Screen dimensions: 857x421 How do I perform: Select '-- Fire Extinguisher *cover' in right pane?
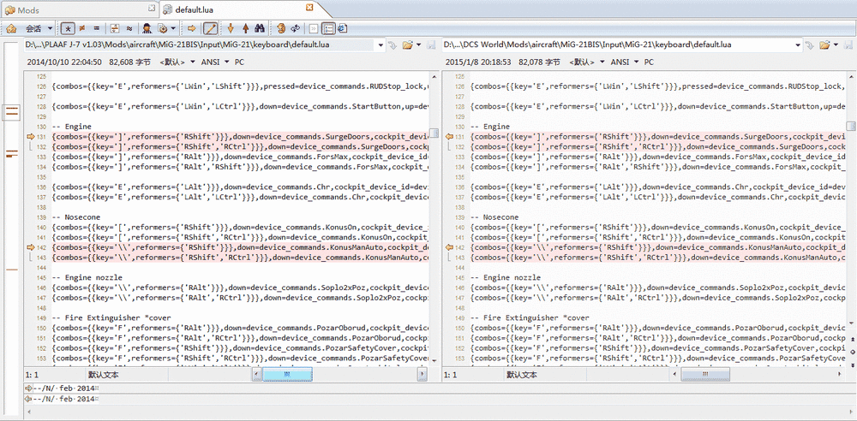pyautogui.click(x=530, y=317)
